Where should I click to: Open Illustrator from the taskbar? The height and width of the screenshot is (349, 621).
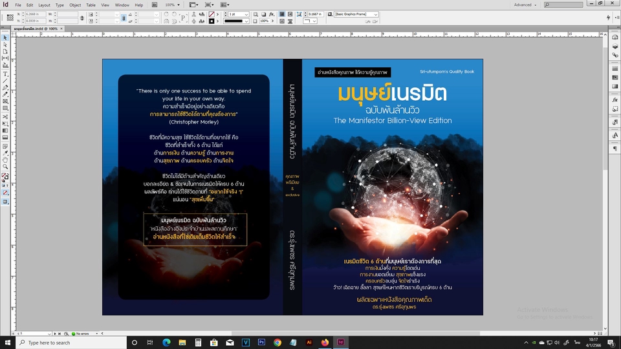point(309,343)
